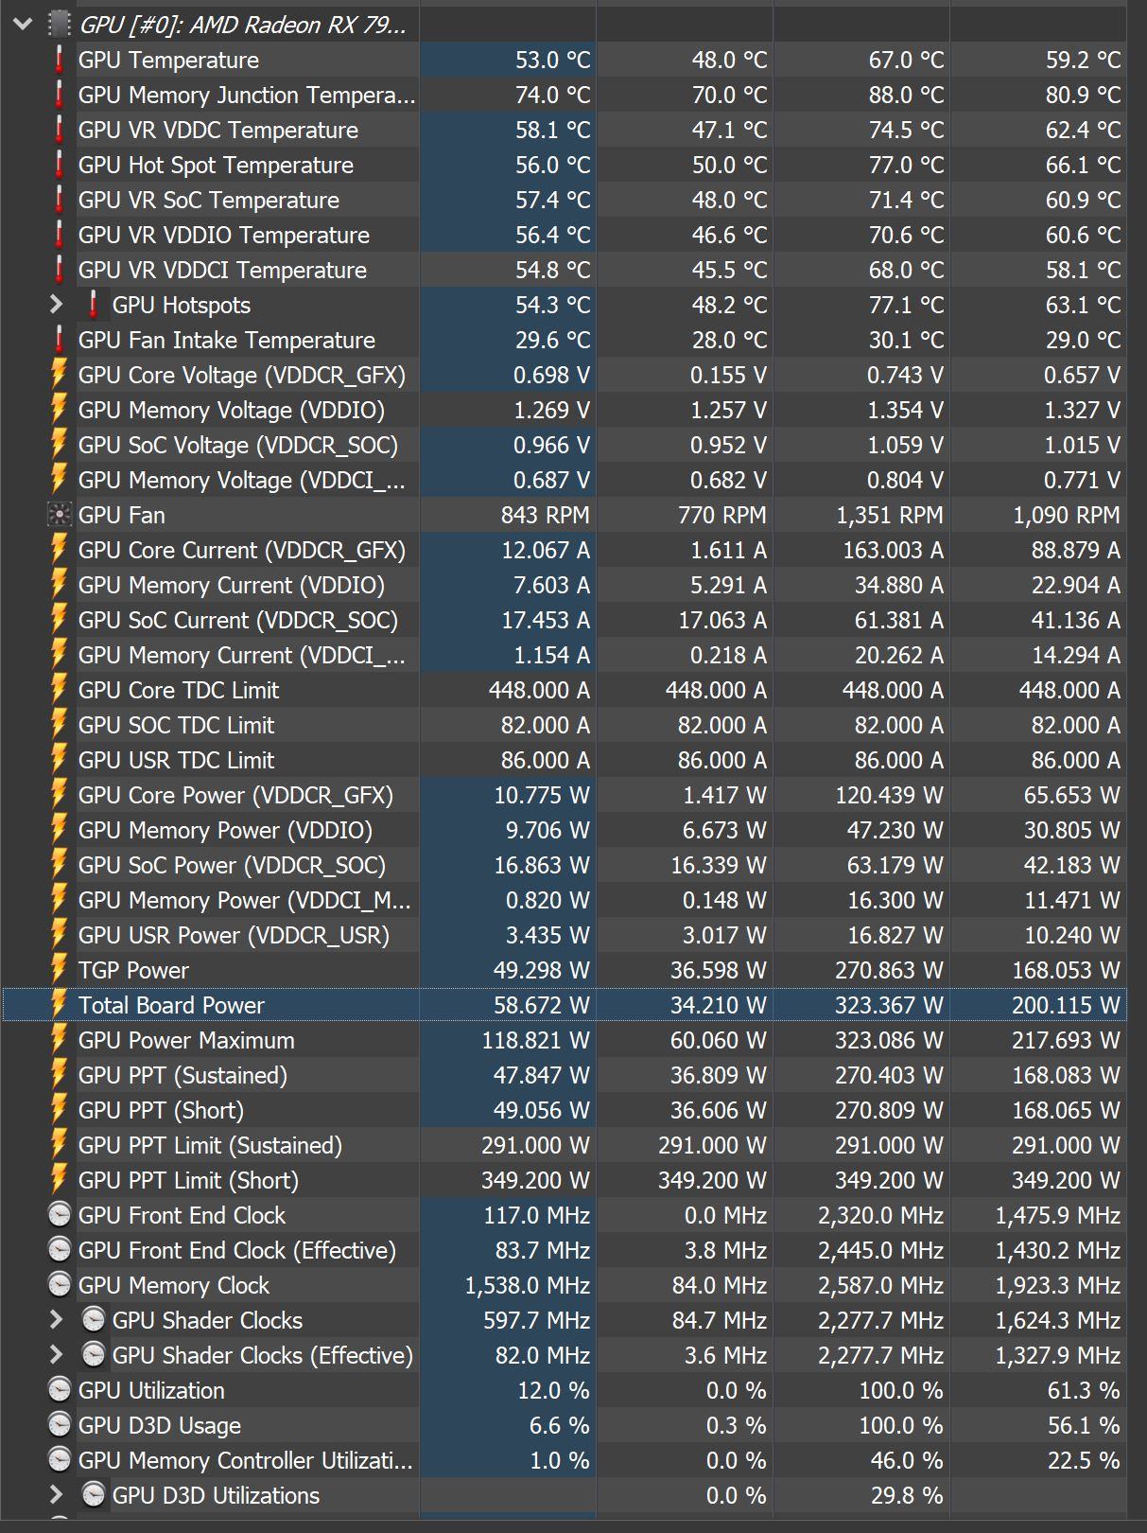Click the 0.155 V minimum core voltage value
The image size is (1147, 1533).
point(728,375)
